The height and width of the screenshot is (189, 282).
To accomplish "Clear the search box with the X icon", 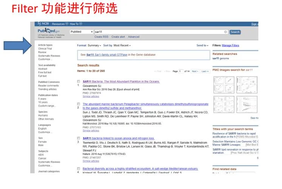I will (226, 32).
